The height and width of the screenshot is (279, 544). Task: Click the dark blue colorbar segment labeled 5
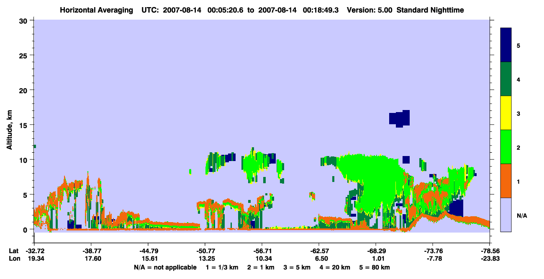(x=506, y=45)
